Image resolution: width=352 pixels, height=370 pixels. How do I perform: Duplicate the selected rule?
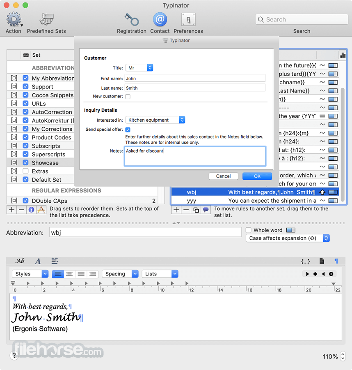pos(196,210)
